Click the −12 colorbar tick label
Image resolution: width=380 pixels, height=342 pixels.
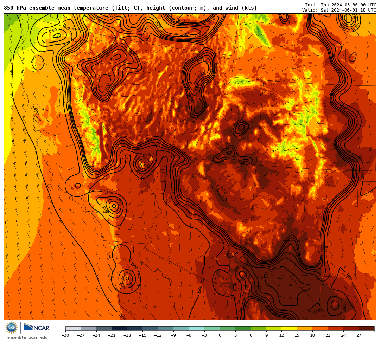point(158,335)
